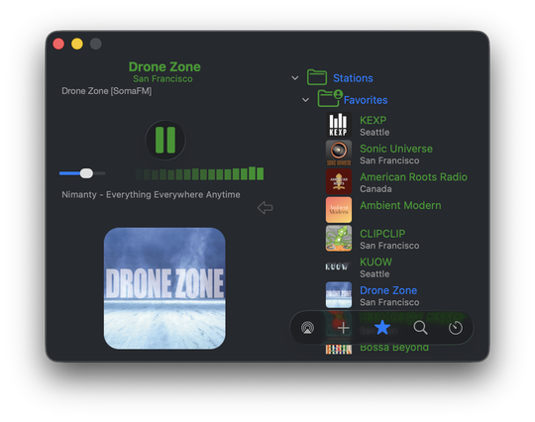
Task: Collapse the Stations folder chevron
Action: point(295,78)
